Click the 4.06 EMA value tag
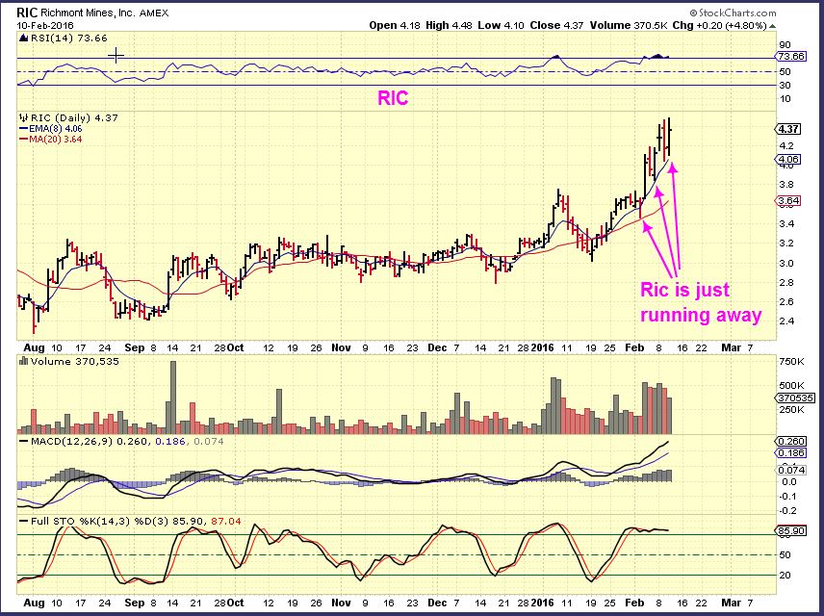 tap(787, 159)
